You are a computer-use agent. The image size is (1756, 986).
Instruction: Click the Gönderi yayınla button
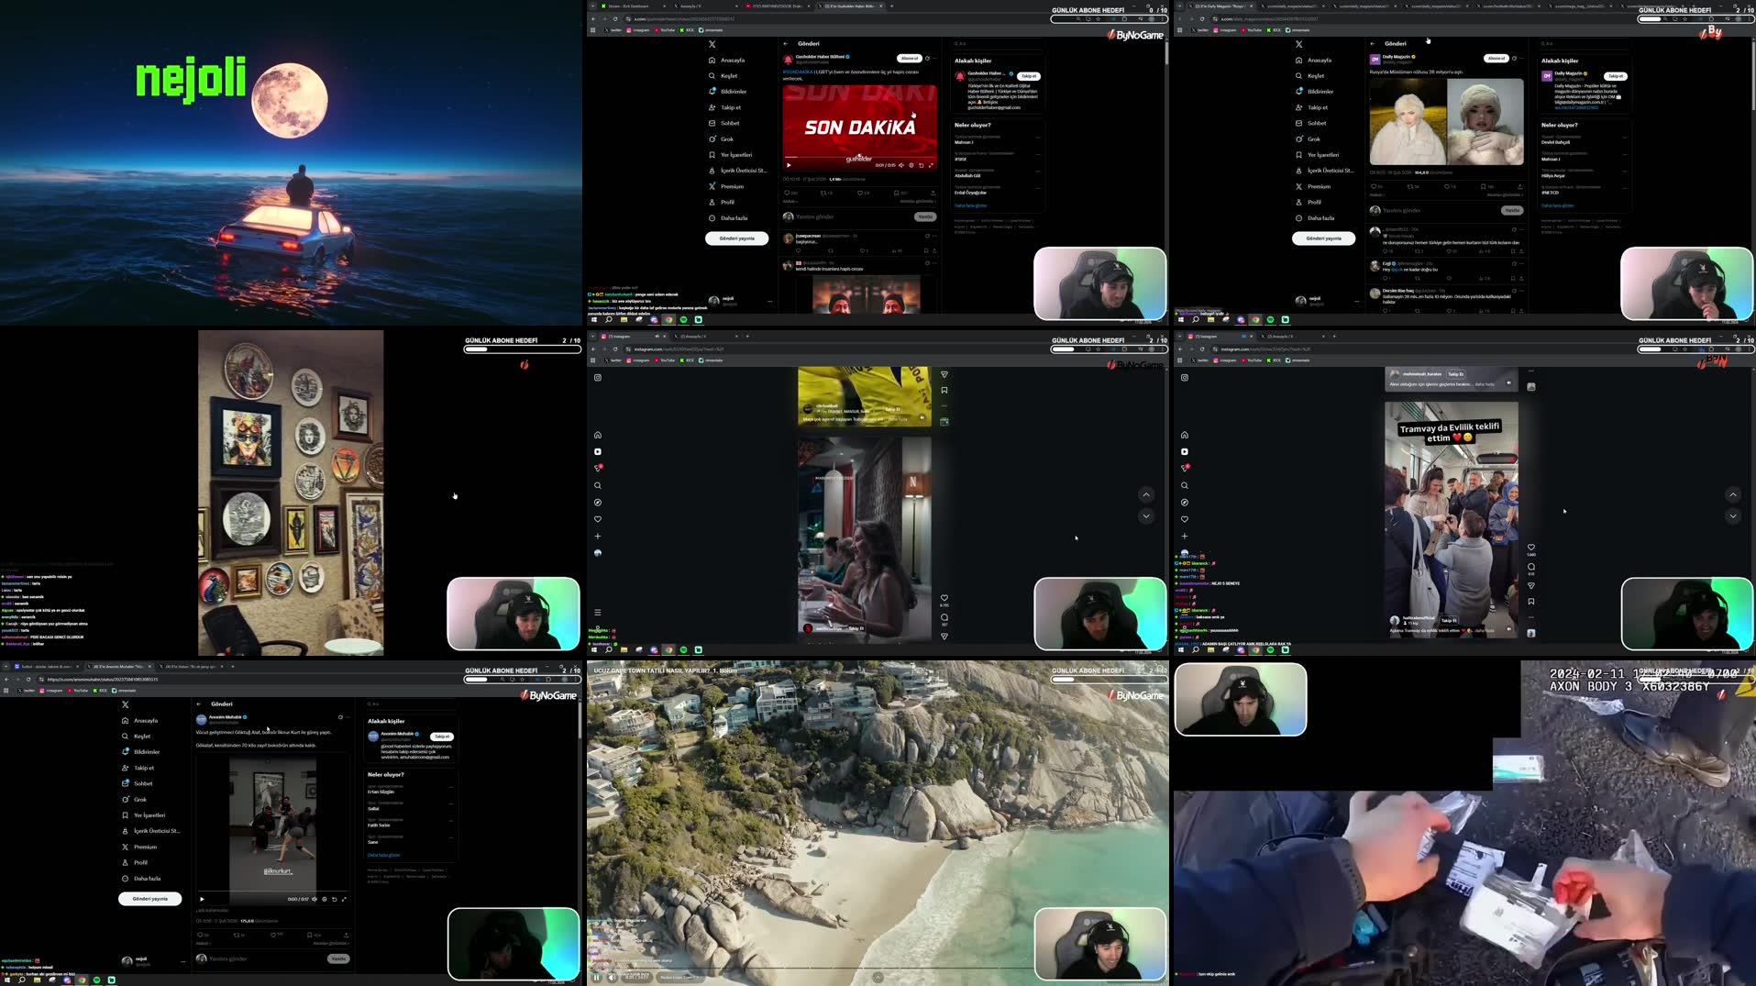tap(735, 238)
